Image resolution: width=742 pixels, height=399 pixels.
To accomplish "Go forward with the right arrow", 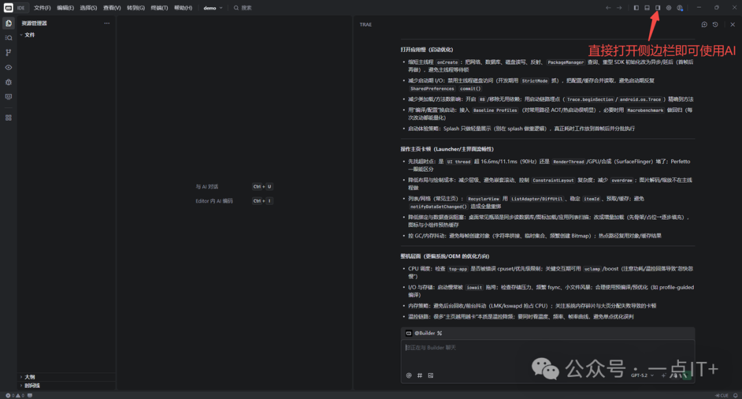I will pos(619,8).
